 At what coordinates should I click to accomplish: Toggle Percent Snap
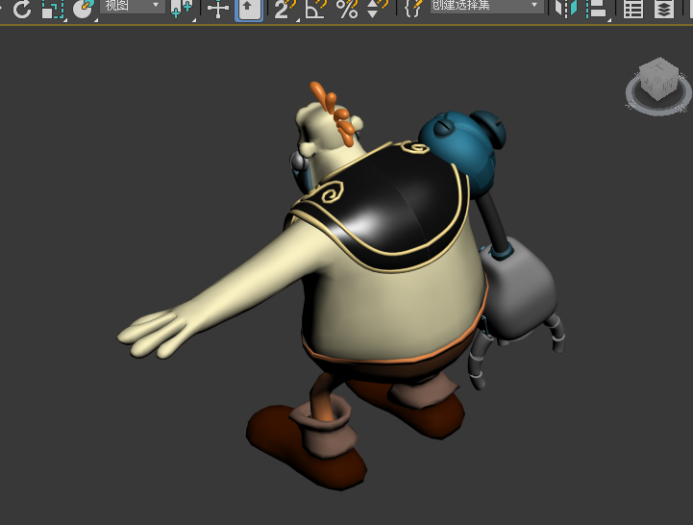347,10
